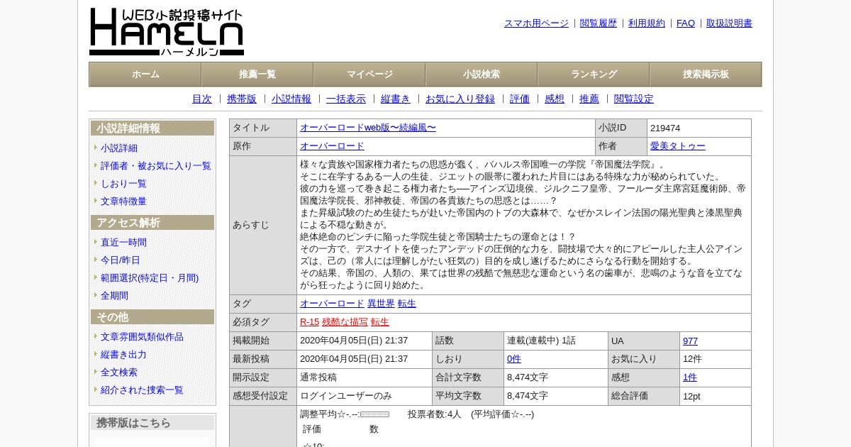851x447 pixels.
Task: Click the 異世界 tag link
Action: pyautogui.click(x=381, y=304)
